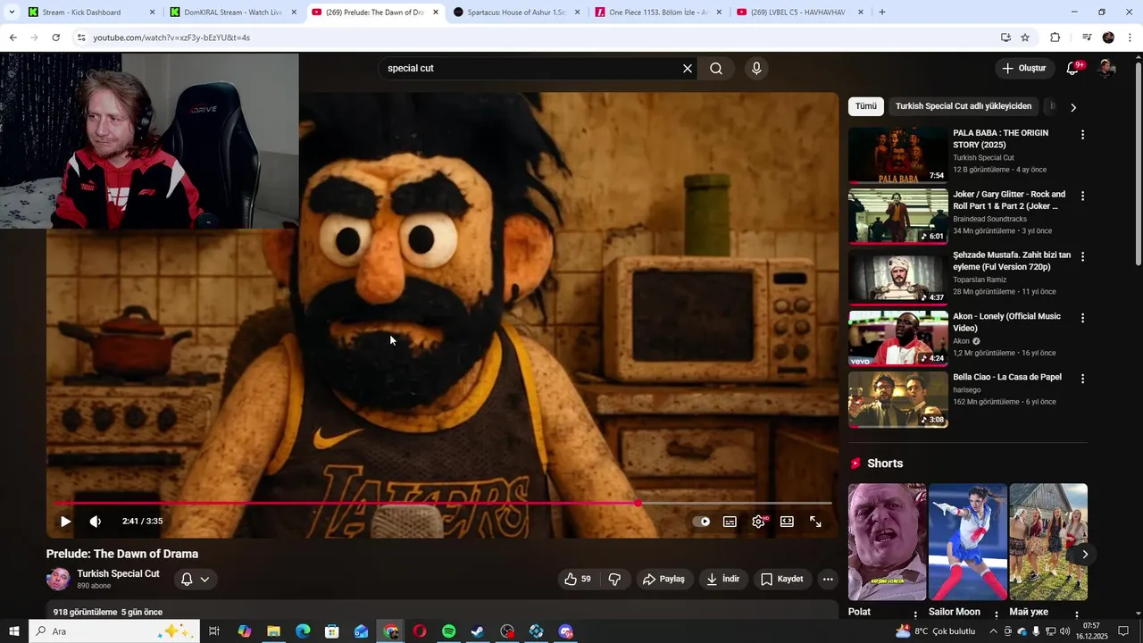
Task: Start voice search with microphone
Action: point(756,69)
